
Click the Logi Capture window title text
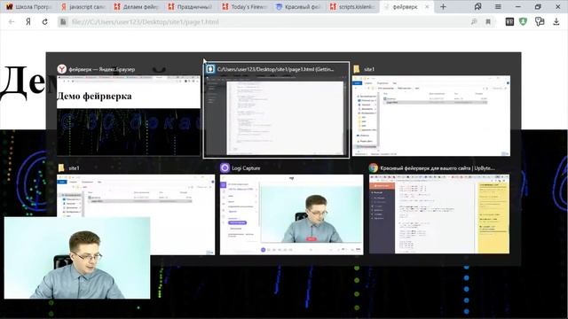point(246,168)
